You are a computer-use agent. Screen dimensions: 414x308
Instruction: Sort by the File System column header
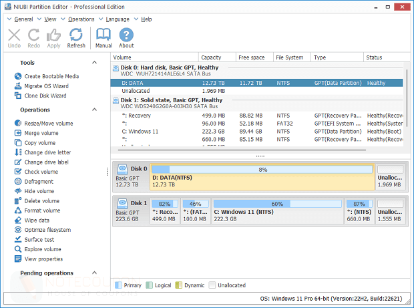292,57
